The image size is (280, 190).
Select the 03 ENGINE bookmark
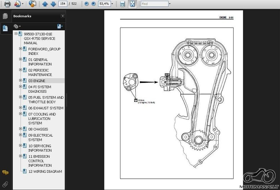[37, 81]
